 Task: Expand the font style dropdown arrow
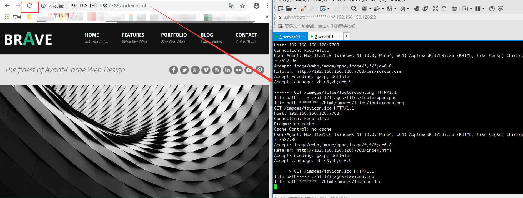click(x=408, y=9)
